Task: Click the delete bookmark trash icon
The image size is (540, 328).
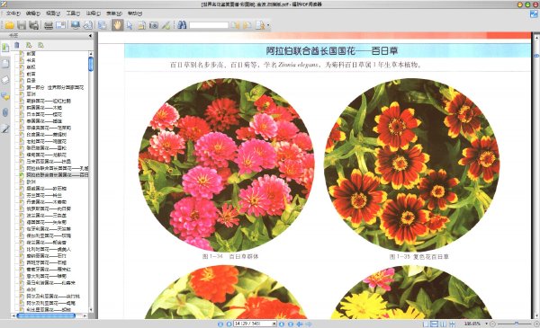Action: (x=17, y=45)
